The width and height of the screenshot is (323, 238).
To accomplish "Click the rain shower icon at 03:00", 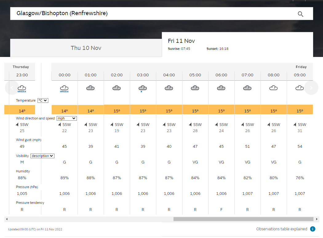I will click(x=143, y=89).
